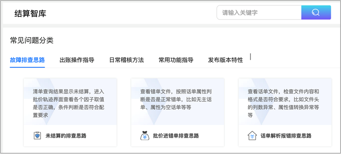Click the card description starting 清单查询结果显示未结算
Viewport: 341px width, 154px height.
(68, 103)
